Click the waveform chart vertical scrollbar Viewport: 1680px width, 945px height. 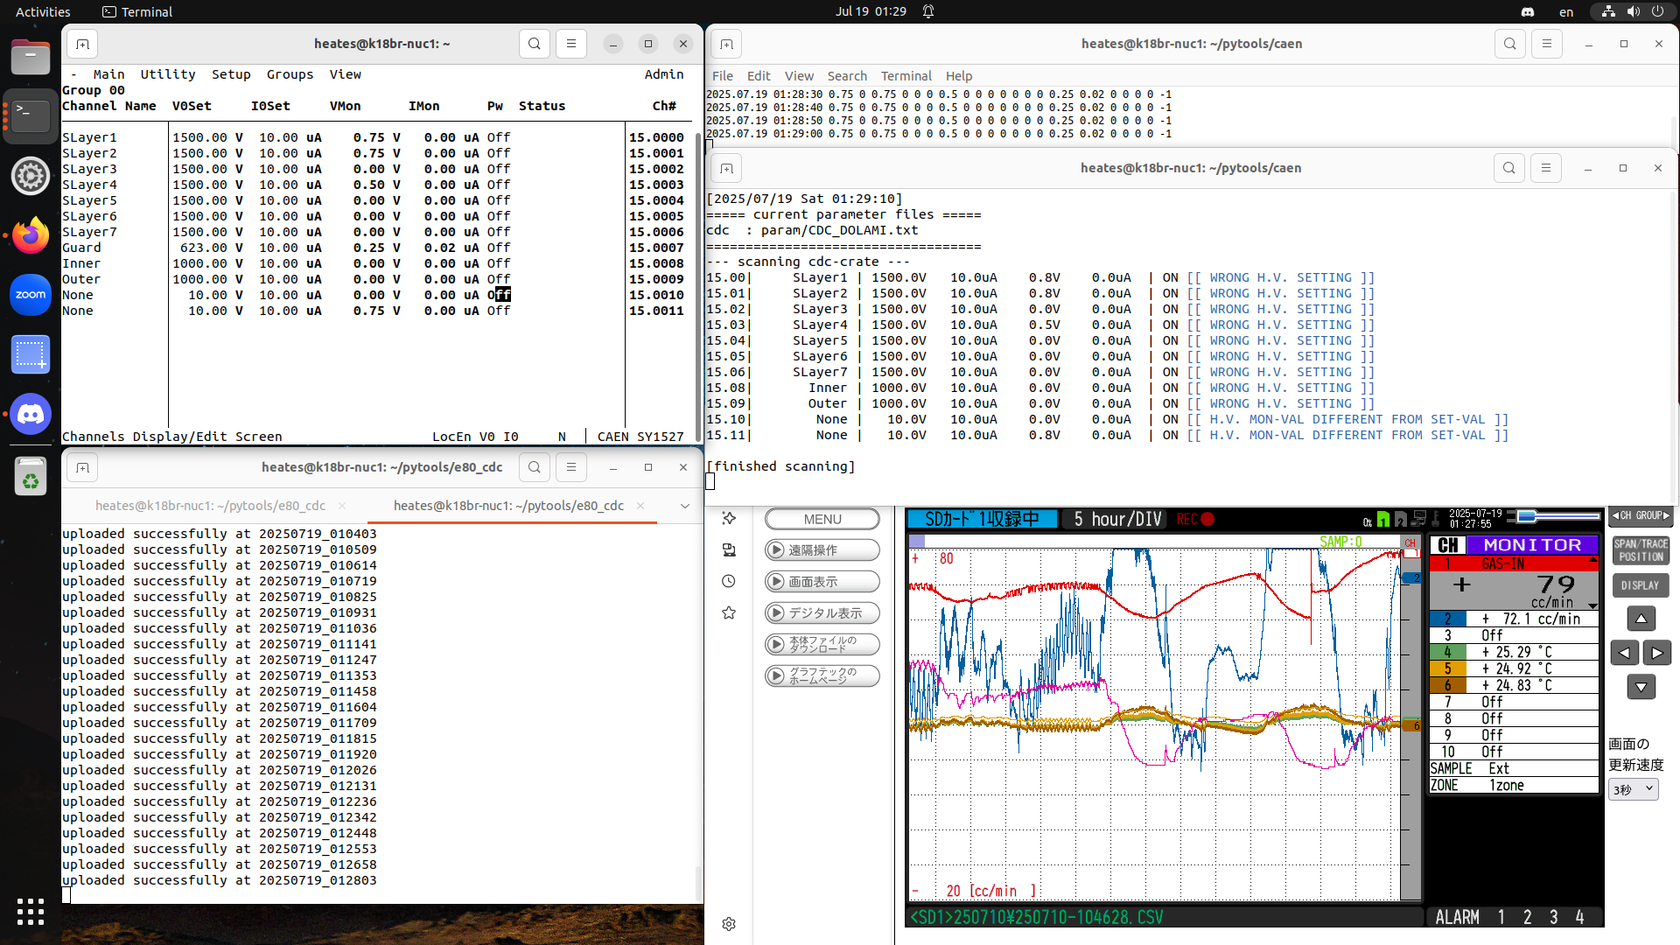1410,717
